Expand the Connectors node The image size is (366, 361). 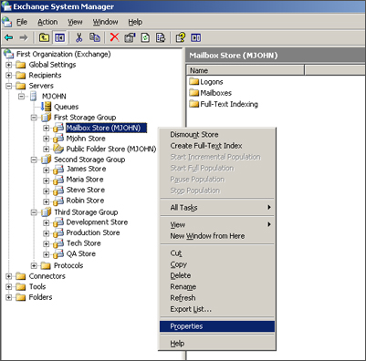9,276
